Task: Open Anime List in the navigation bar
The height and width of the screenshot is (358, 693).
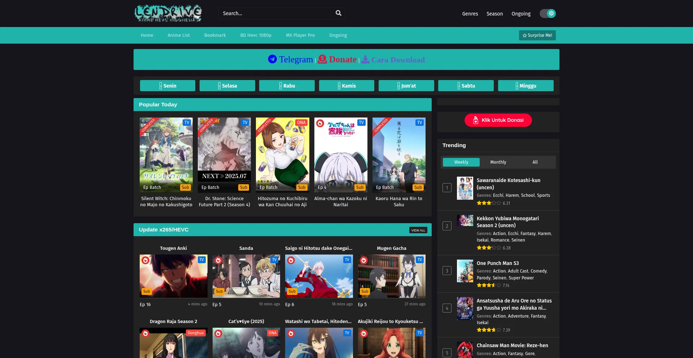Action: point(179,35)
